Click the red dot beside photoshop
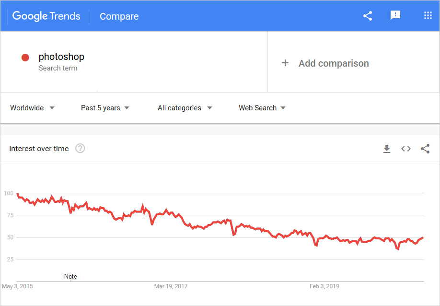 coord(25,58)
